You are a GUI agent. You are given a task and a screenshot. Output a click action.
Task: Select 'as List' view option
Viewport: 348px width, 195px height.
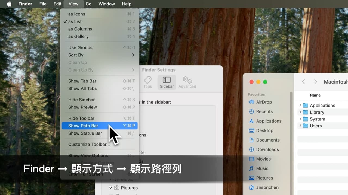pos(100,21)
